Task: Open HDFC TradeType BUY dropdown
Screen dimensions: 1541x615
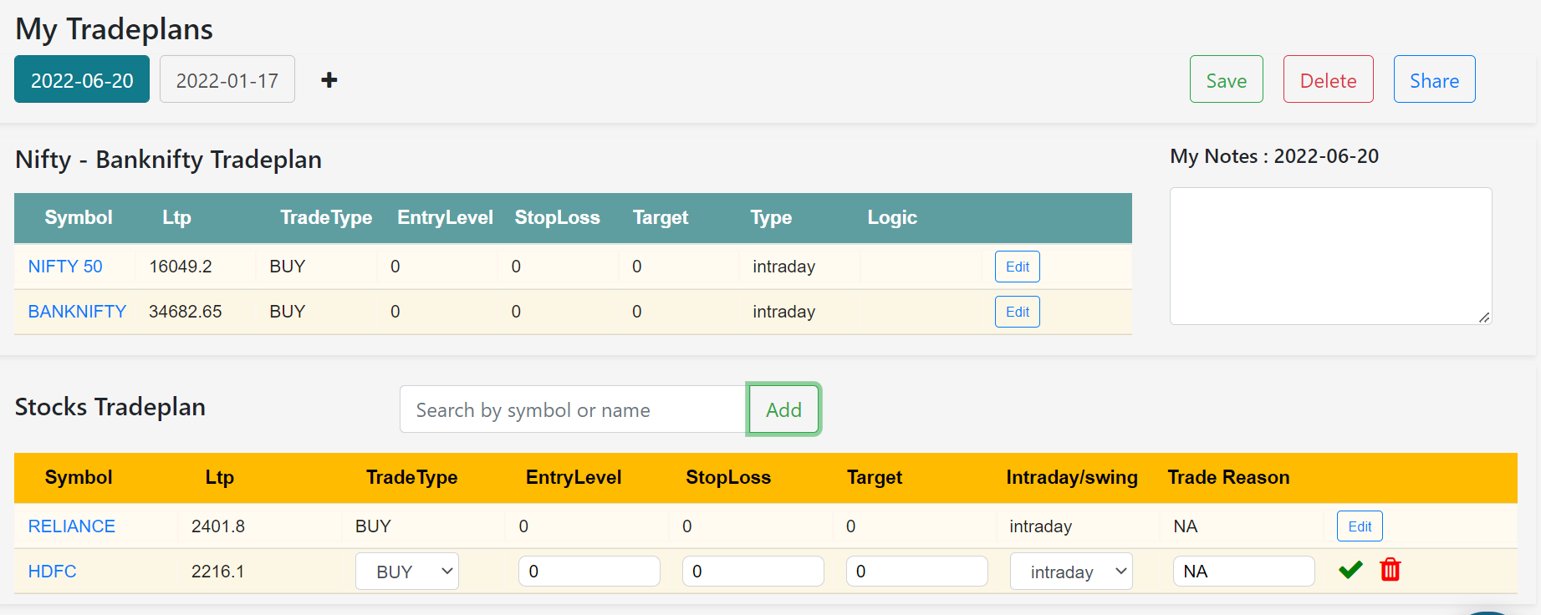Action: point(407,572)
